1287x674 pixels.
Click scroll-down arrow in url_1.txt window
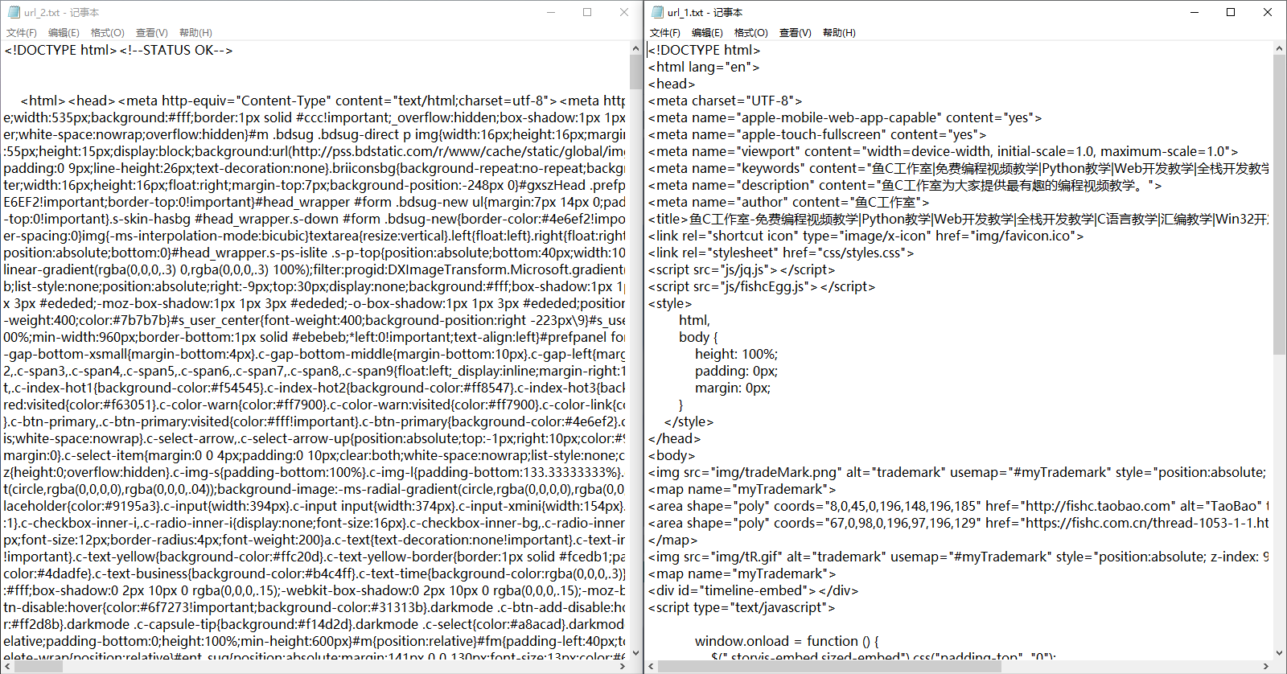pos(1279,653)
